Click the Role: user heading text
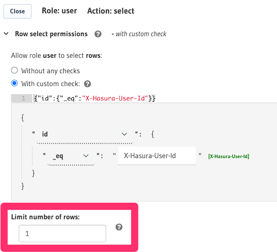This screenshot has height=252, width=277. click(x=60, y=11)
